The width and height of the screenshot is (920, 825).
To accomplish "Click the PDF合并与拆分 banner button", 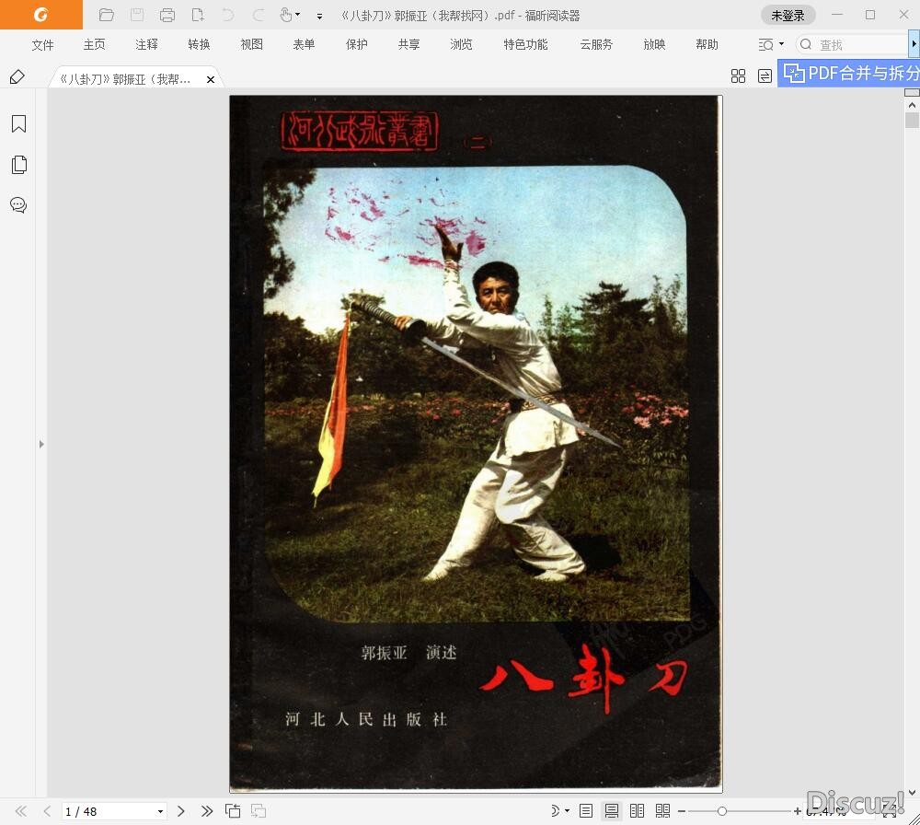I will (x=848, y=74).
